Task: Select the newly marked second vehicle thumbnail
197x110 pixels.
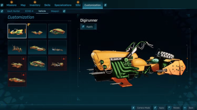Action: [x=37, y=31]
